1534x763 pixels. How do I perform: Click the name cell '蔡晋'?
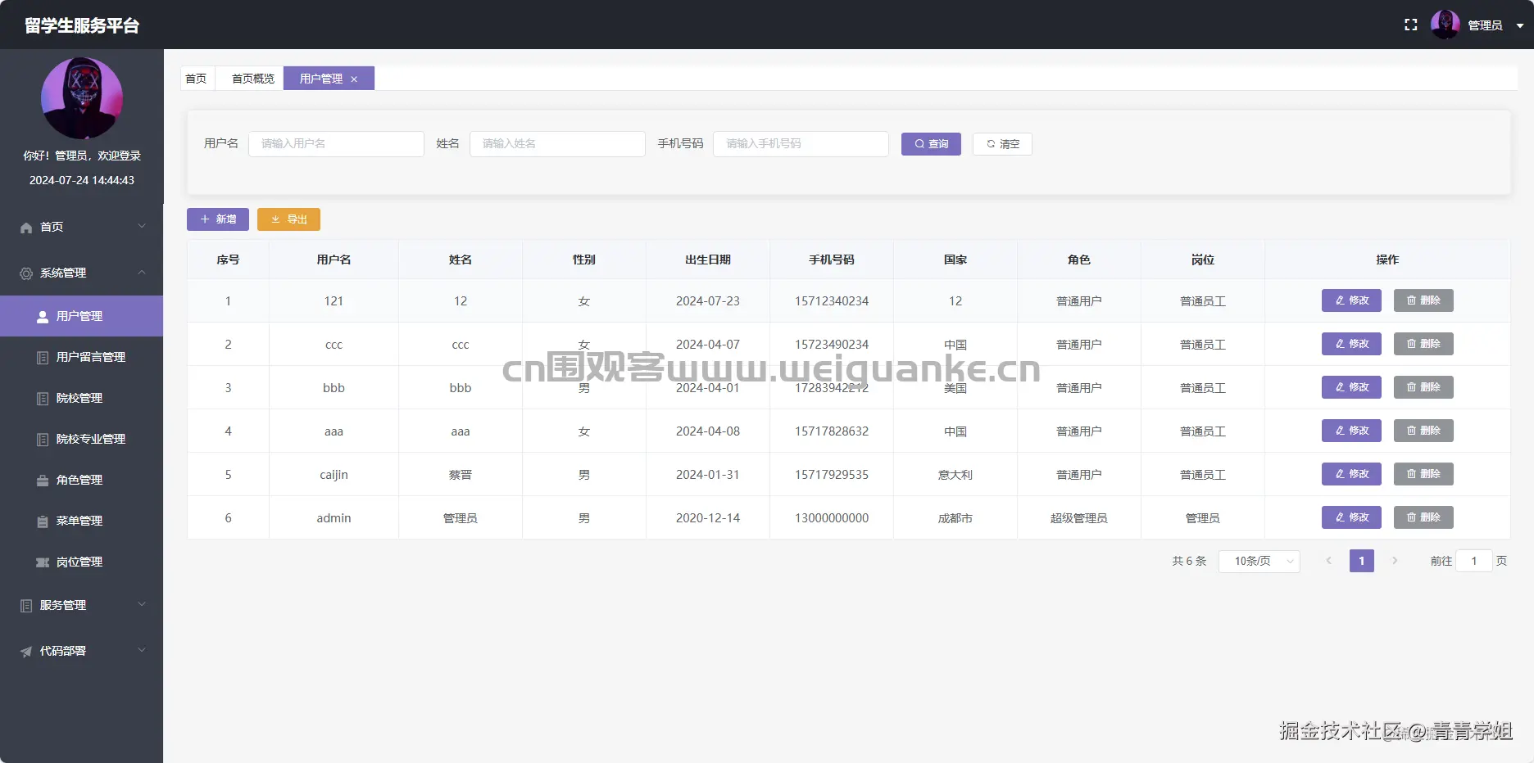pos(461,475)
